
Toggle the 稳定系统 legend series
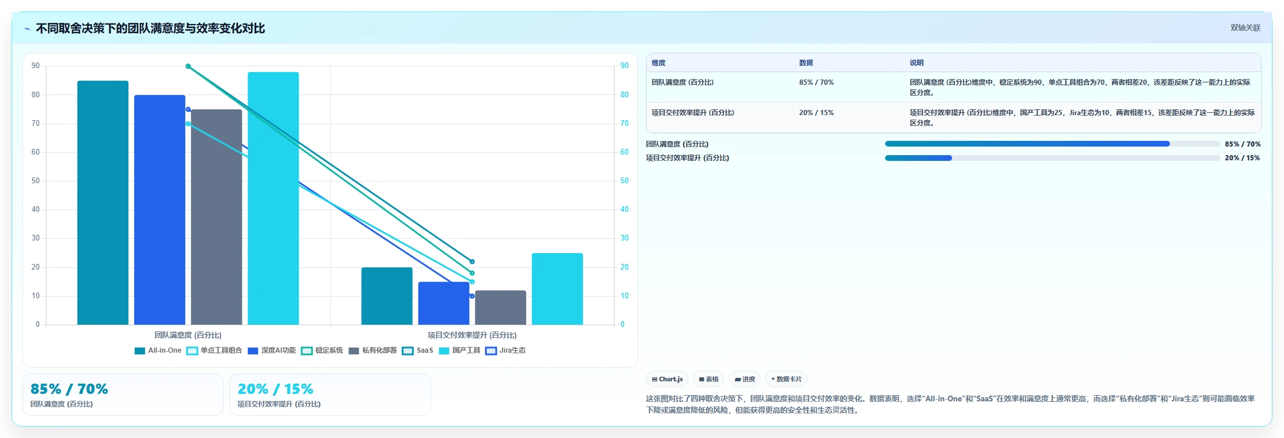tap(322, 350)
